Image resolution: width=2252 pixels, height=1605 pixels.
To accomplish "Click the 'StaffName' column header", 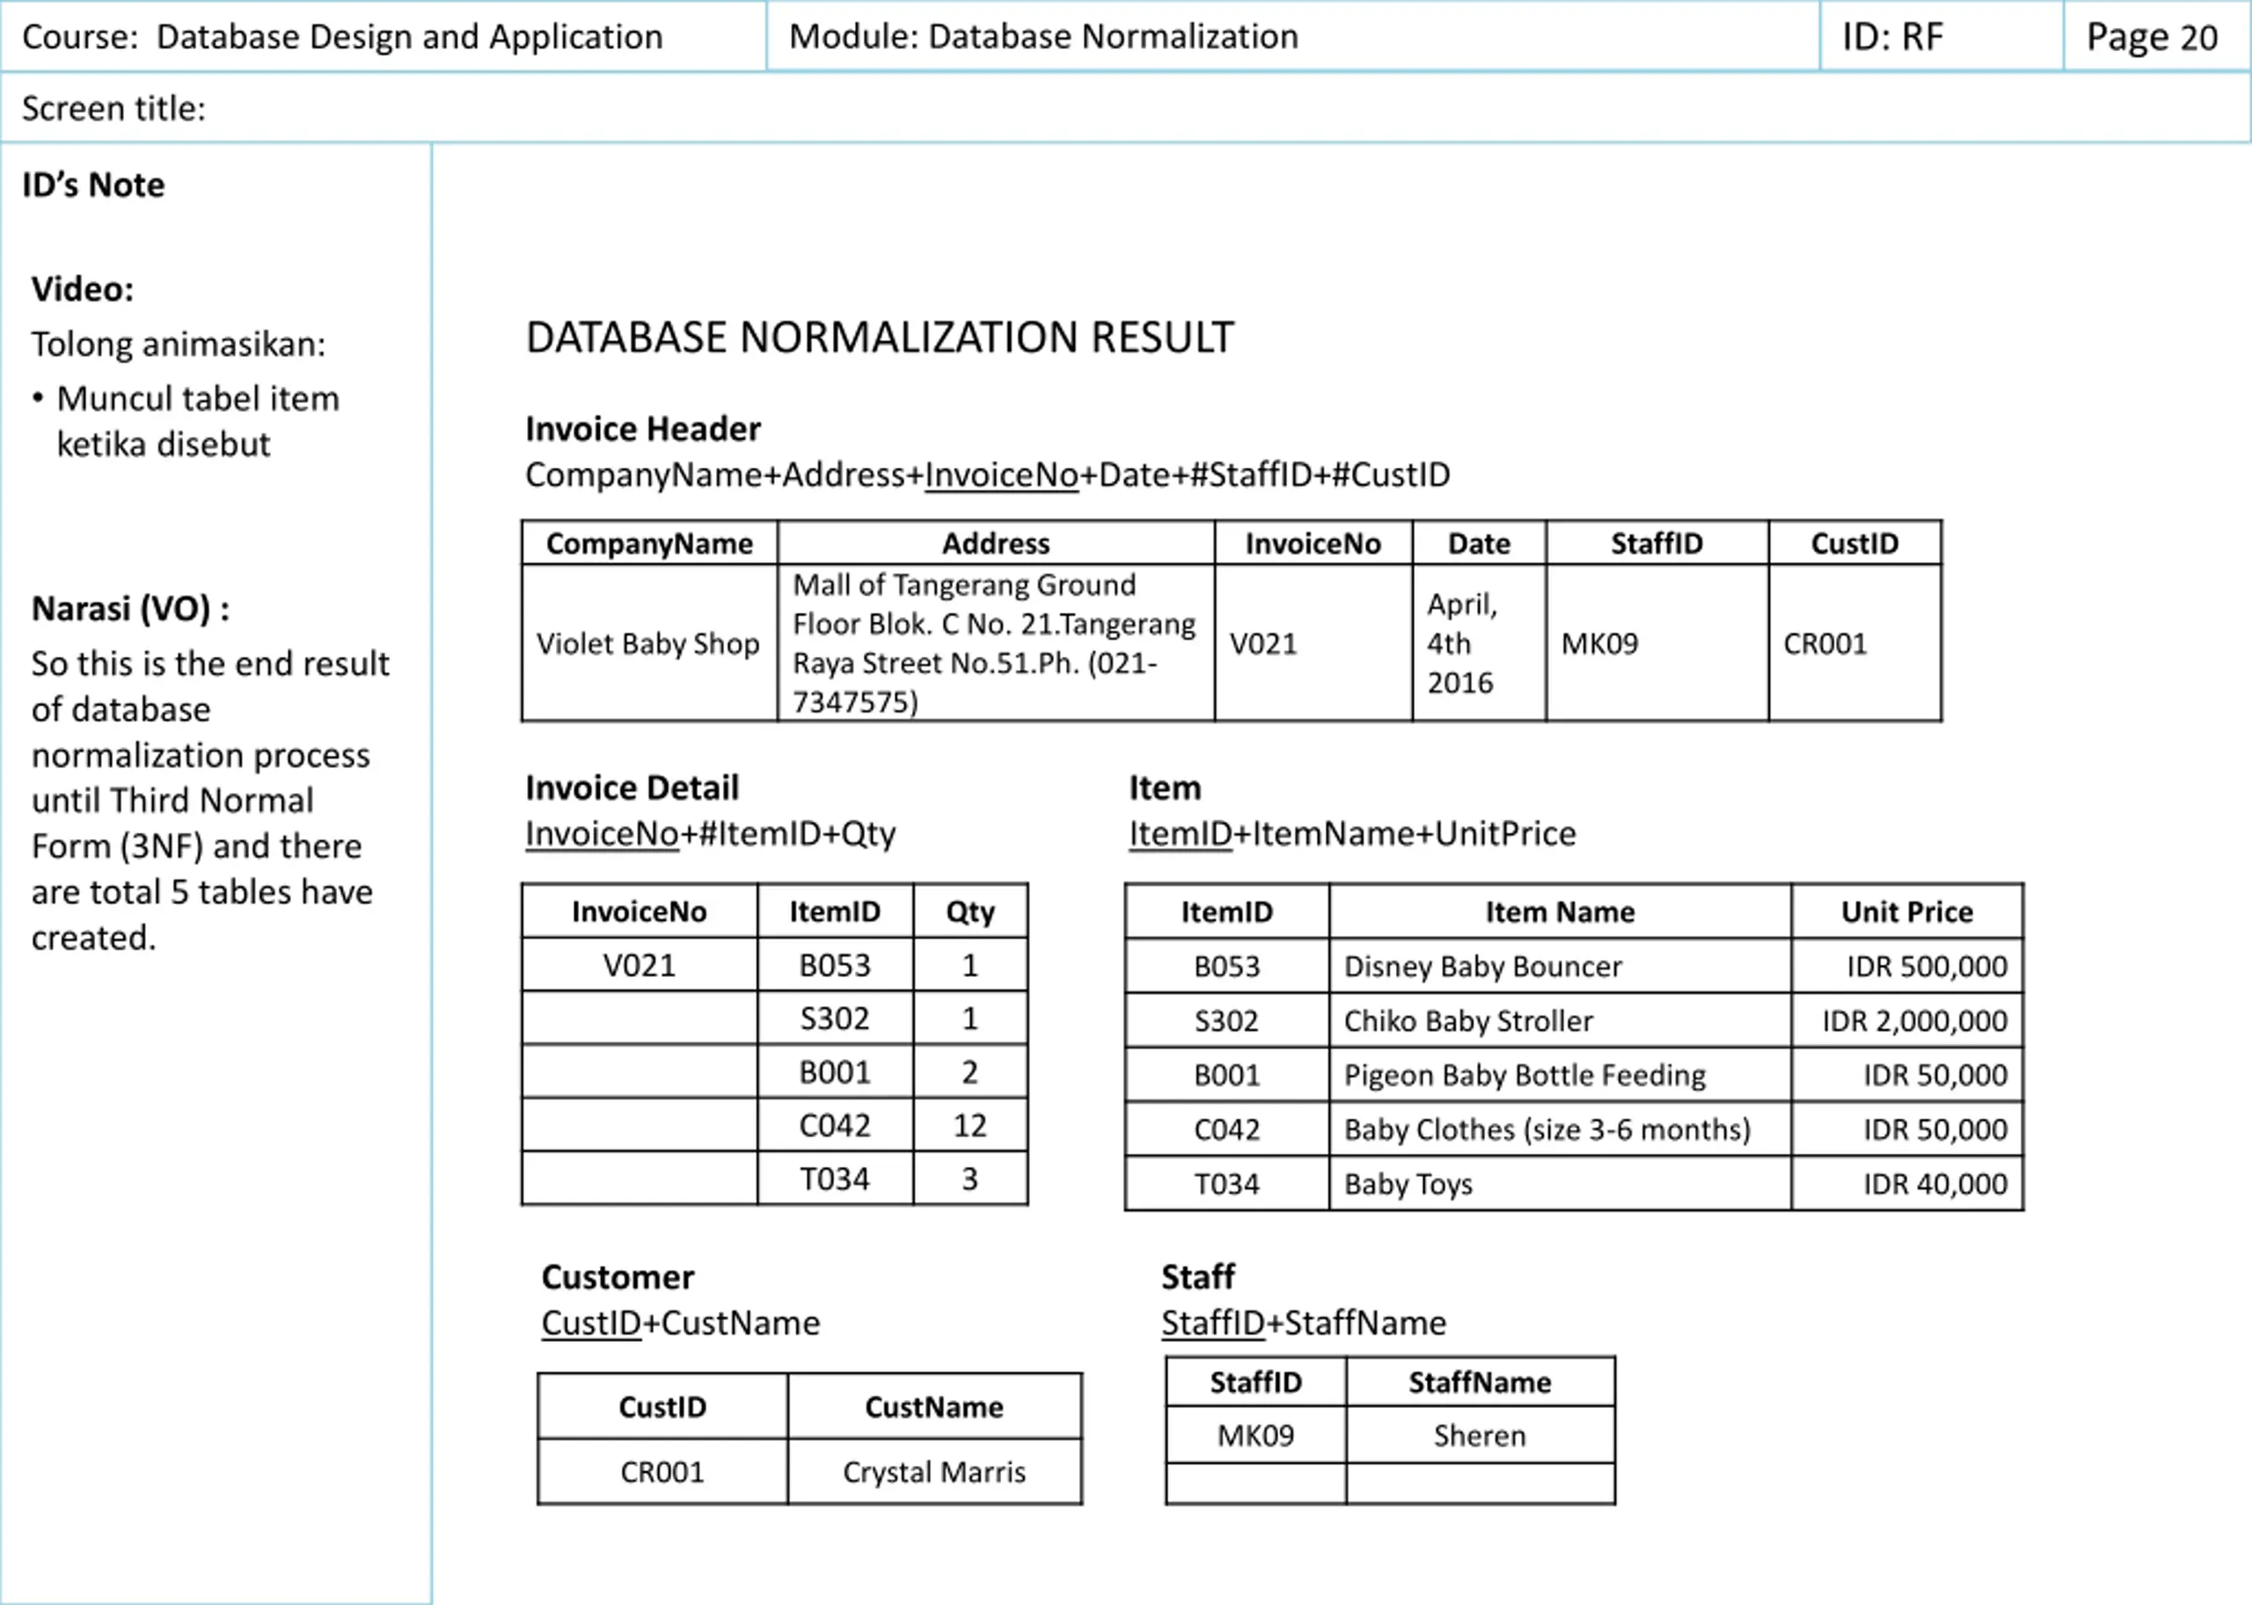I will (1480, 1382).
